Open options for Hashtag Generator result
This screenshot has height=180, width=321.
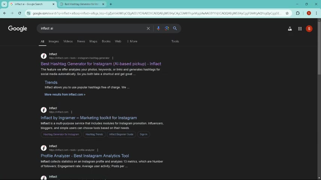(113, 58)
